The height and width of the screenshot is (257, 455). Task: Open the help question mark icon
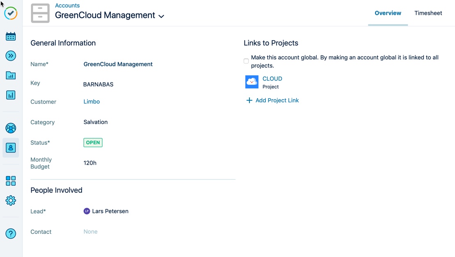pos(11,234)
